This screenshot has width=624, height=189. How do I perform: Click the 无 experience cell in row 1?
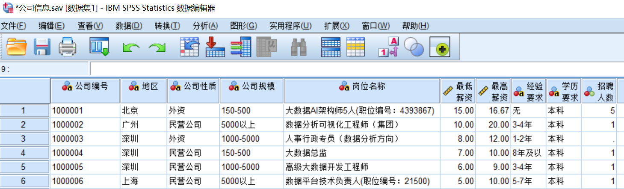529,111
